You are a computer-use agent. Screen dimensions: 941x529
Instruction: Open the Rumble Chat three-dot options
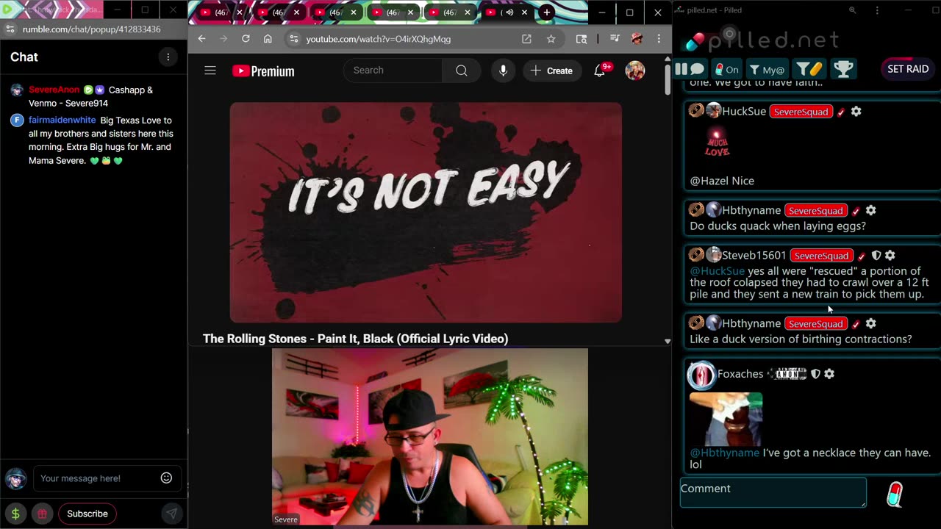click(168, 57)
